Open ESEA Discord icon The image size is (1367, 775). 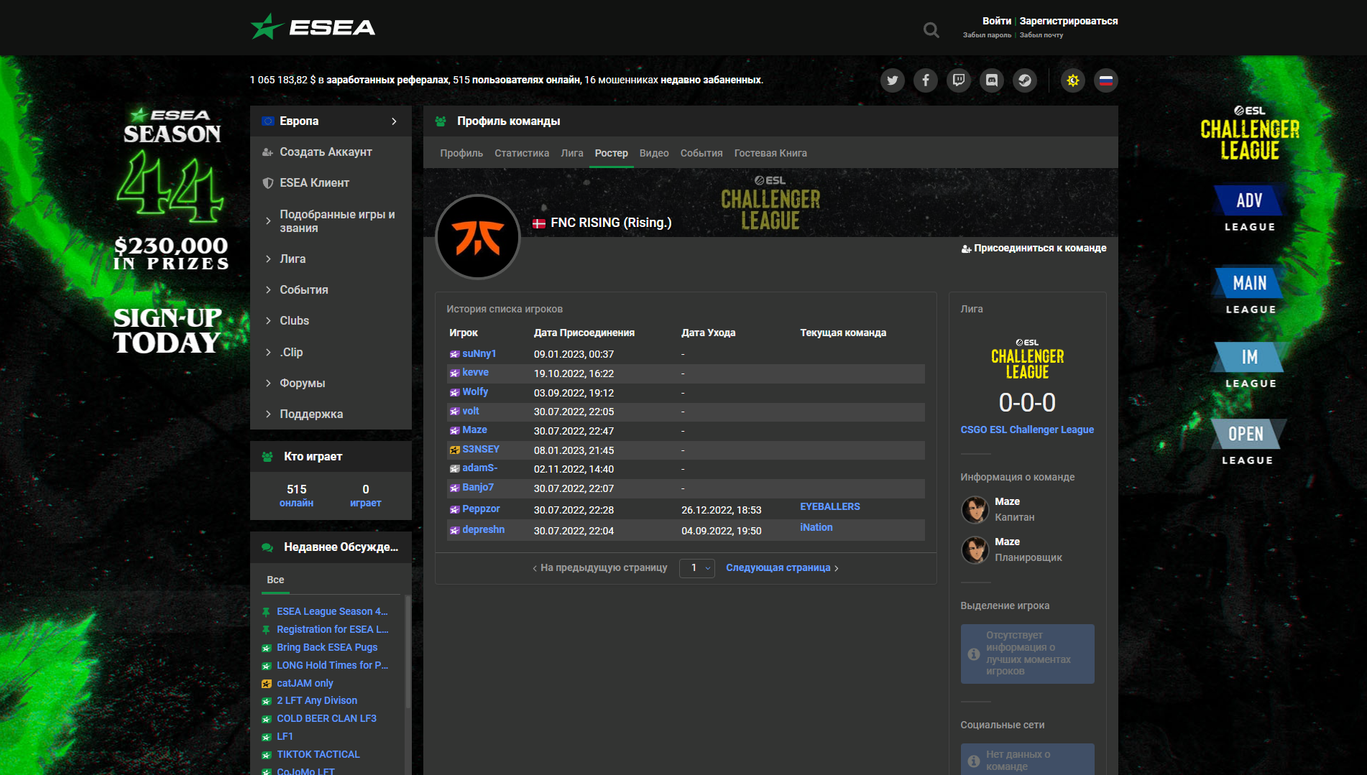pos(991,80)
